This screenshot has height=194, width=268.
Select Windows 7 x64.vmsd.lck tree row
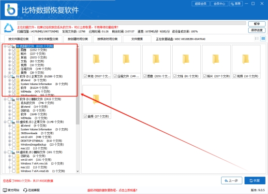coord(43,171)
